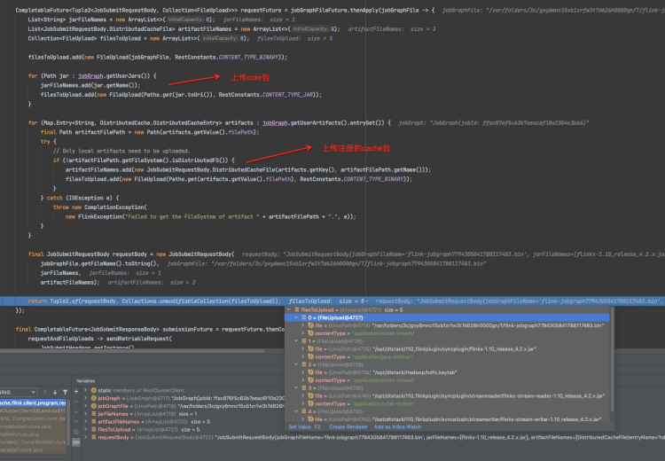The width and height of the screenshot is (665, 461).
Task: Expand the jobGraph variable in Variables panel
Action: [86, 398]
